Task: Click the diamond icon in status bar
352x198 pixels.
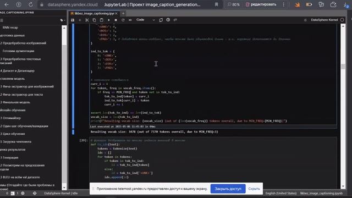Action: tap(35, 193)
